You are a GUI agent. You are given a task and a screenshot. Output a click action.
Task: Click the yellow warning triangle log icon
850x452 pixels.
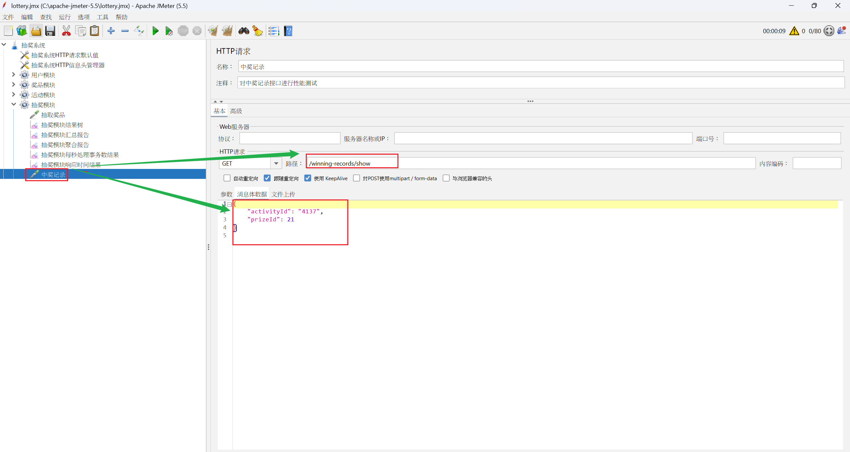pos(794,31)
